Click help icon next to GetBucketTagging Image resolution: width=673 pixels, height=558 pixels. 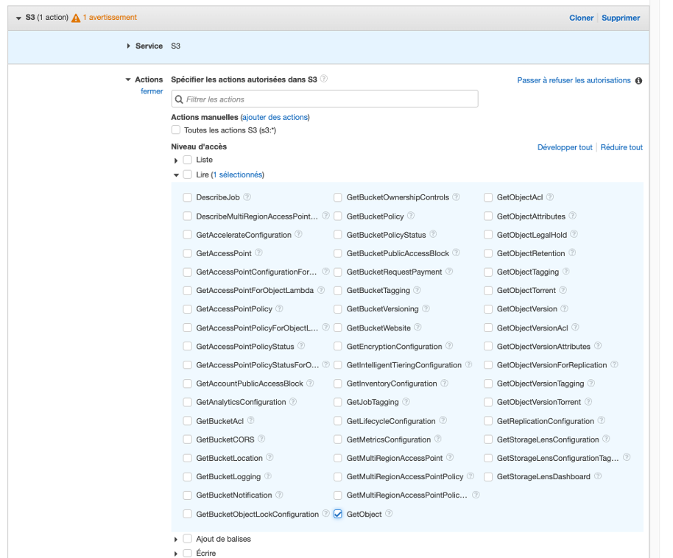[x=417, y=290]
